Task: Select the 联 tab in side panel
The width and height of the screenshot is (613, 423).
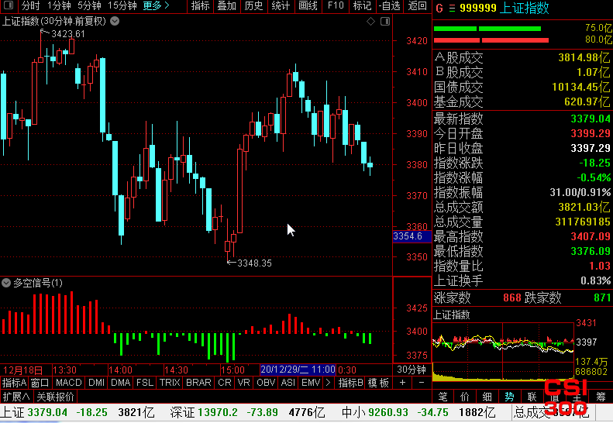Action: 532,397
